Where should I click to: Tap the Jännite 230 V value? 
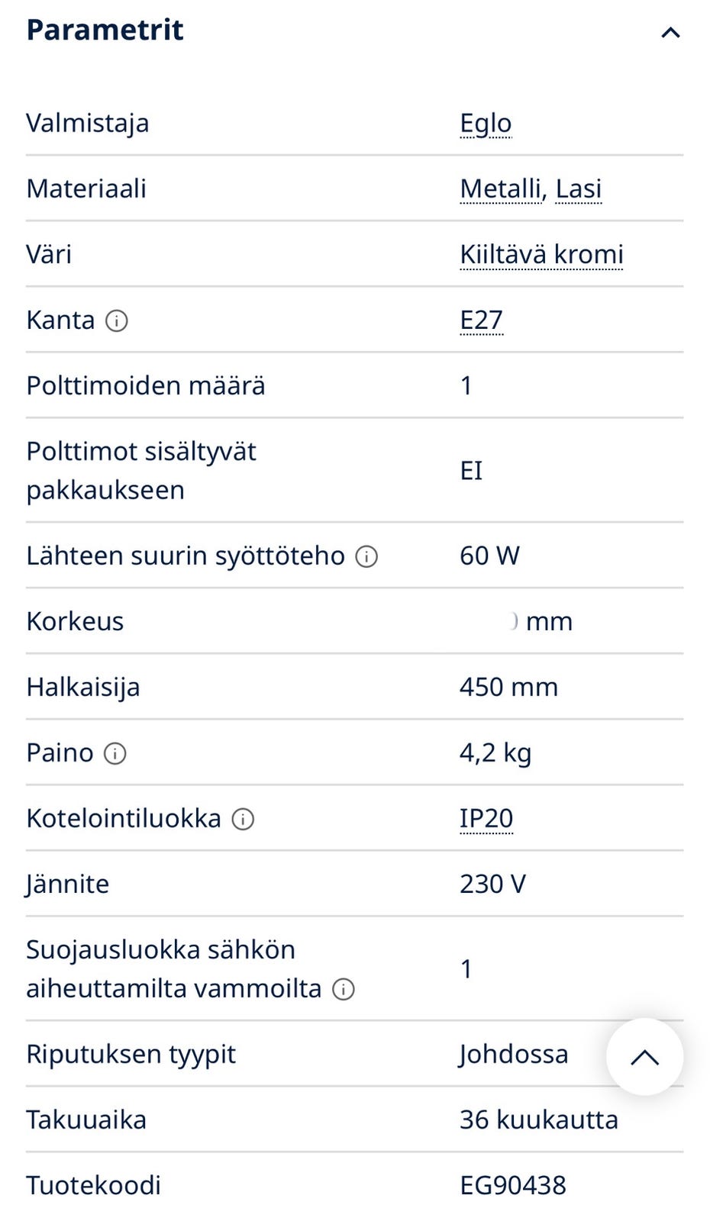(x=492, y=884)
